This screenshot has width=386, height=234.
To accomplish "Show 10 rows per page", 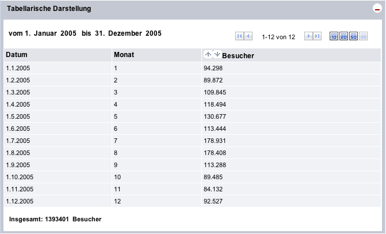I will (x=334, y=36).
